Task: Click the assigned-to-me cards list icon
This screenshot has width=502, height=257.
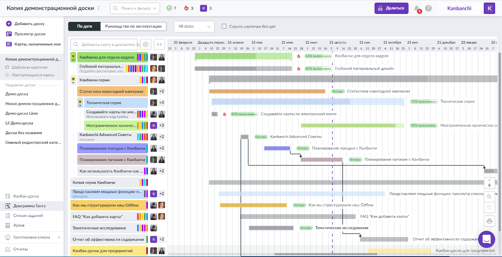Action: point(9,44)
